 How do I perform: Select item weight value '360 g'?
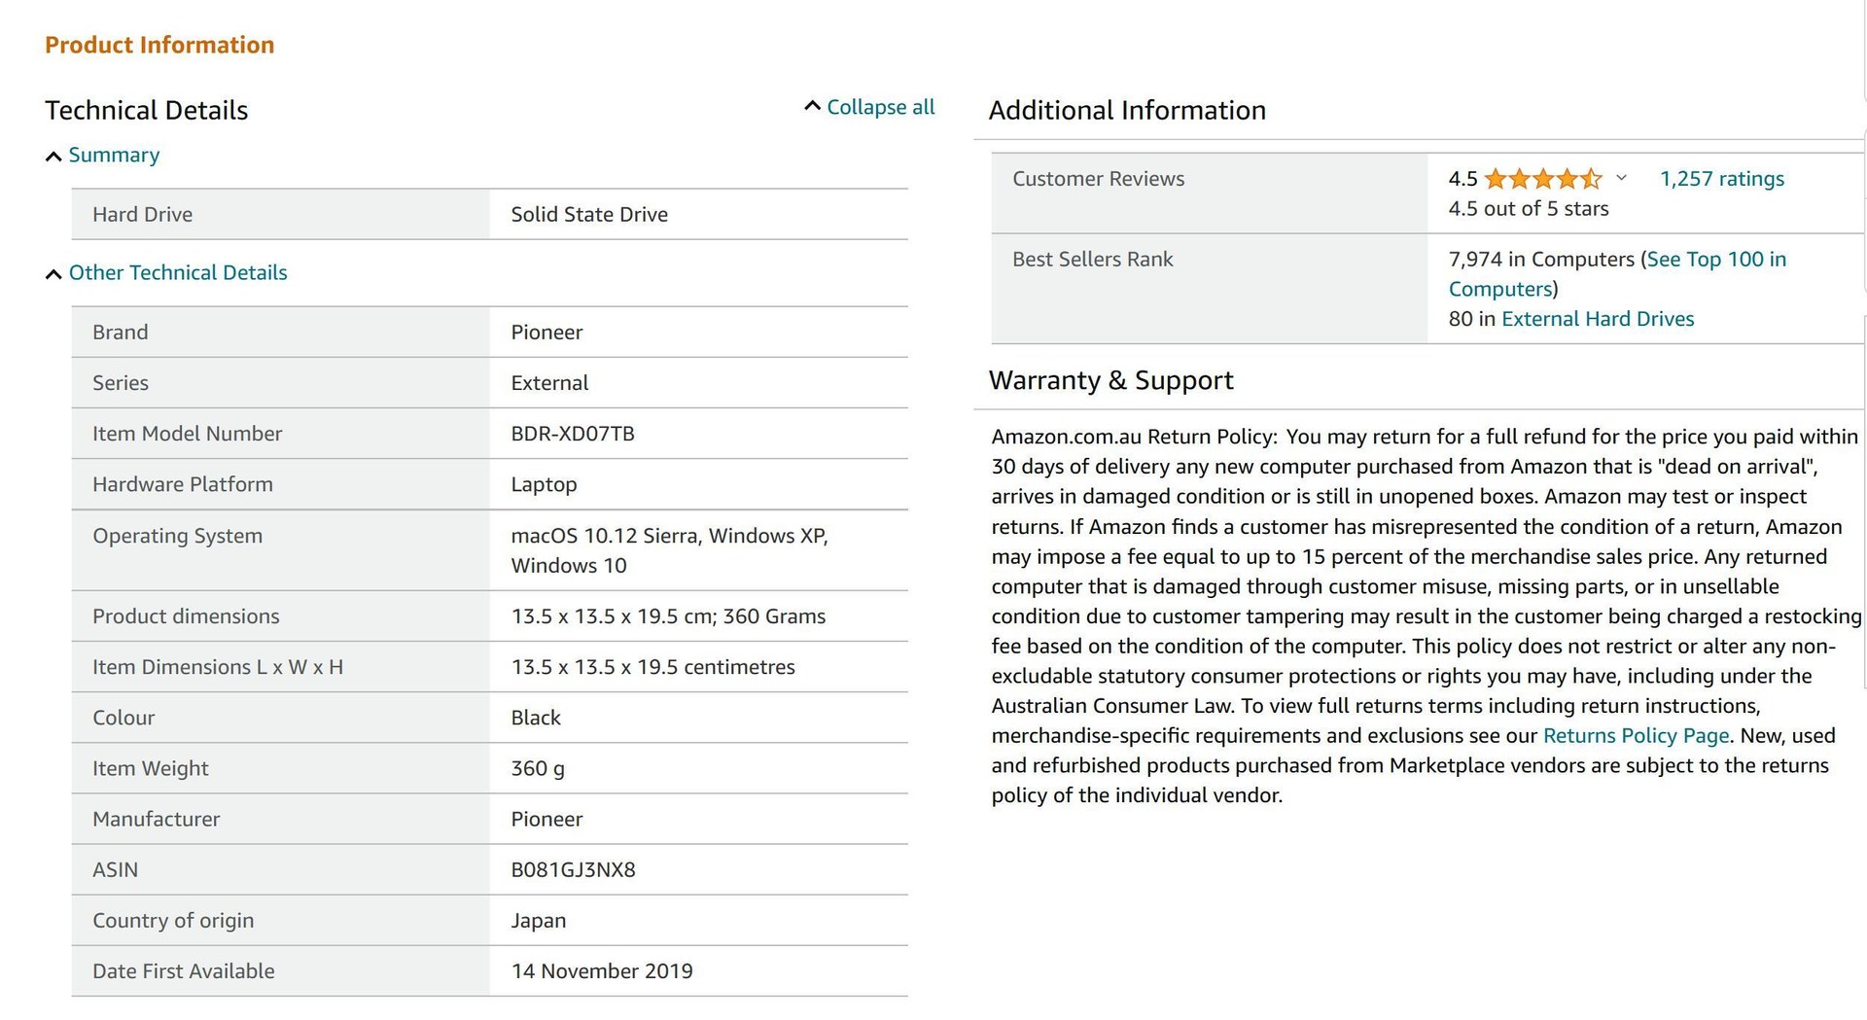pyautogui.click(x=538, y=769)
